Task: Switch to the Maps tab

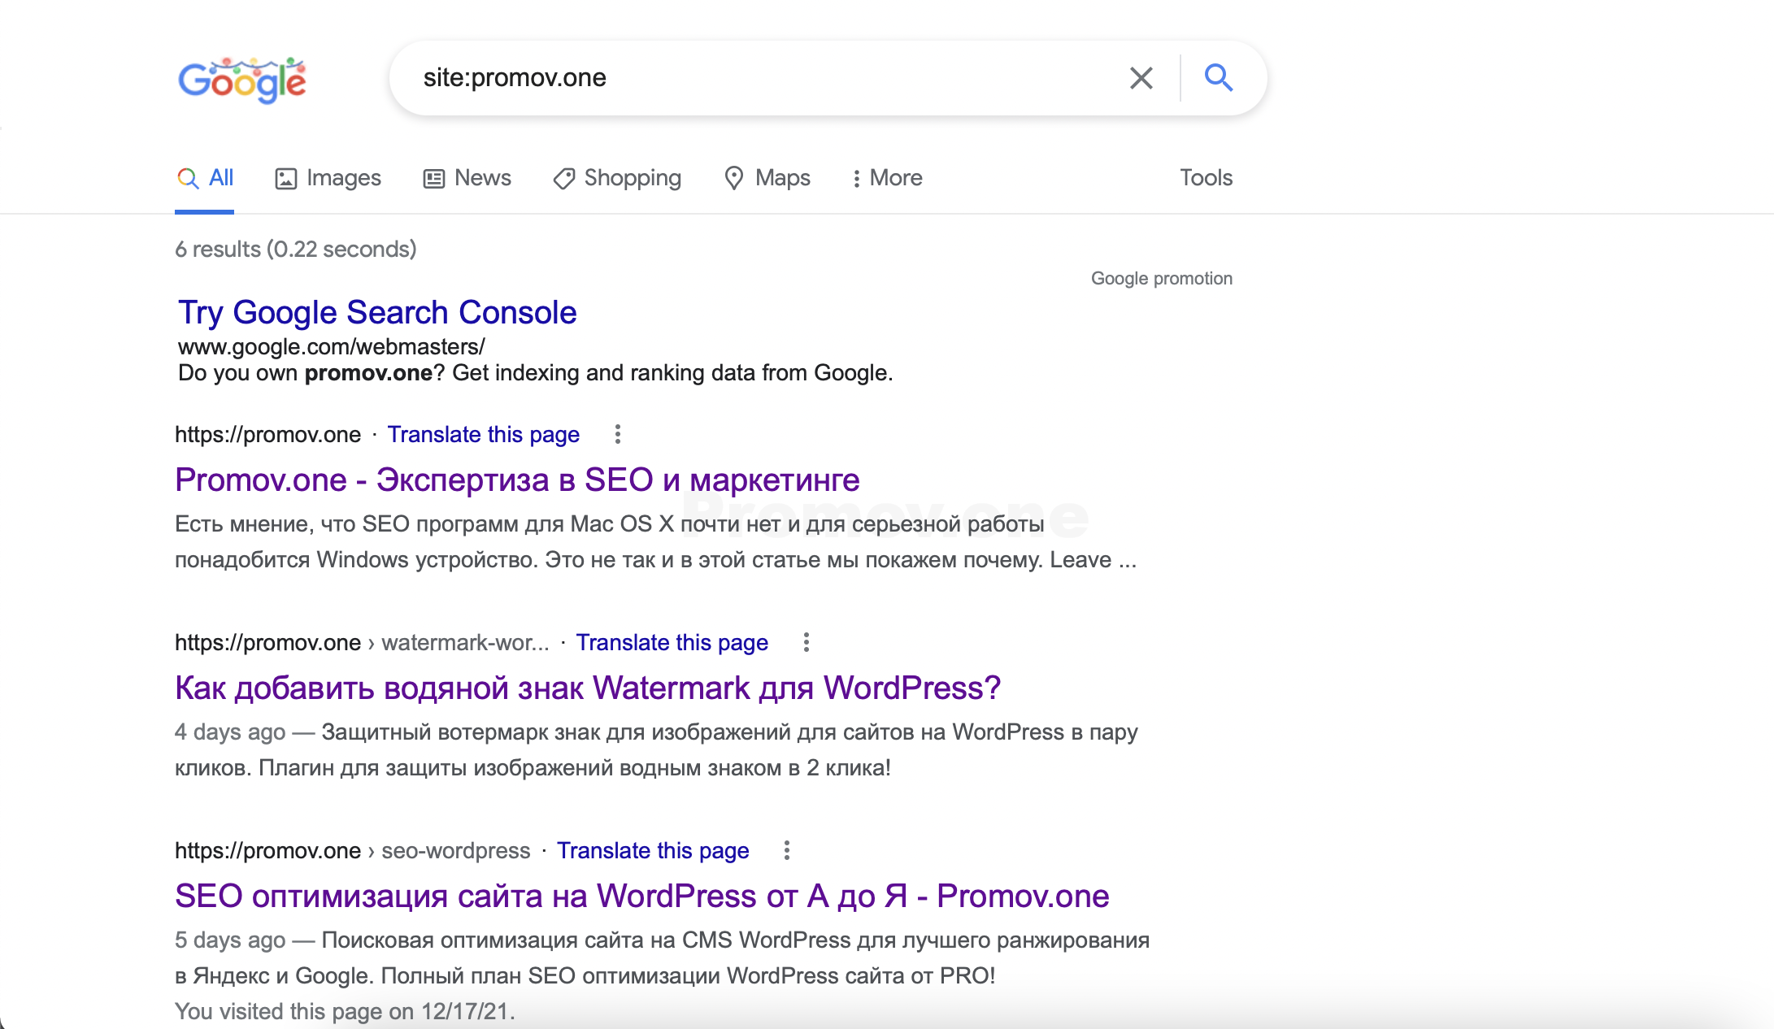Action: tap(767, 178)
